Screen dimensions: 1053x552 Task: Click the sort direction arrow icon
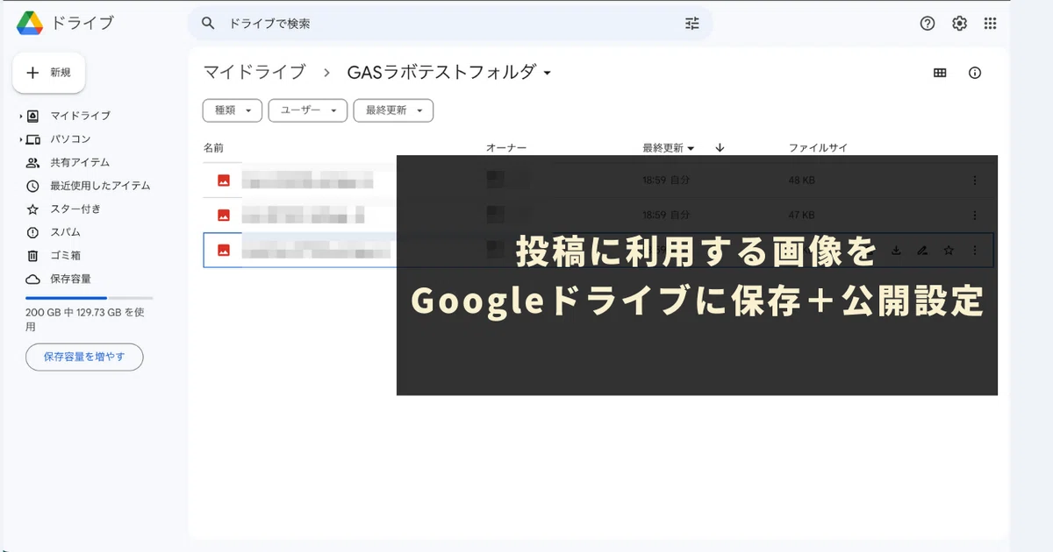[720, 147]
